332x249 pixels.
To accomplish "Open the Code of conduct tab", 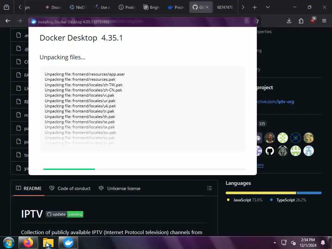I will click(x=70, y=188).
